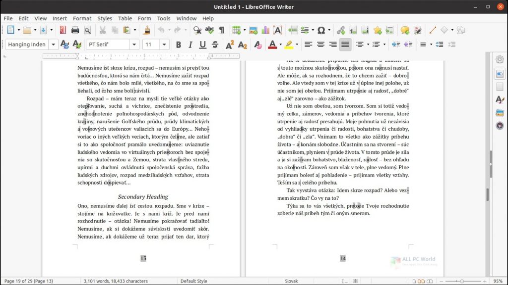508x285 pixels.
Task: Paste from the clipboard icon
Action: [127, 30]
